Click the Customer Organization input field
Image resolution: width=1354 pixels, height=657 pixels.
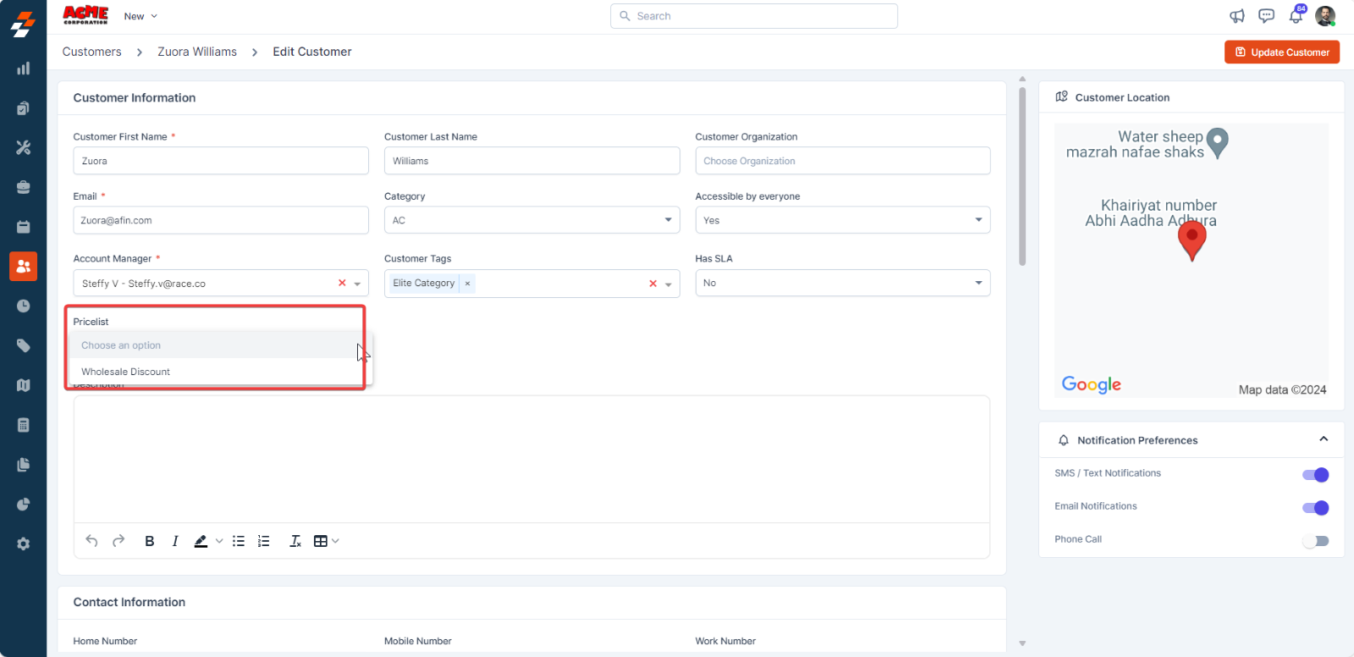pos(842,161)
